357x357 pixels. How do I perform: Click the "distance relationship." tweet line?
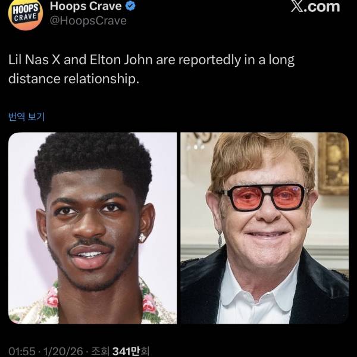click(74, 79)
